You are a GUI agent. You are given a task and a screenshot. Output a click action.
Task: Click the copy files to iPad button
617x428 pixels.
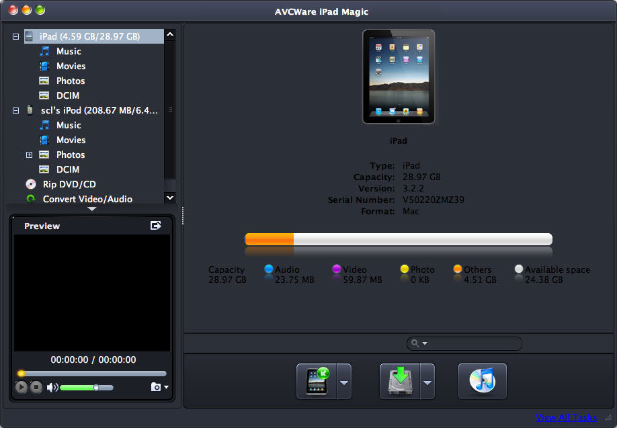point(317,381)
